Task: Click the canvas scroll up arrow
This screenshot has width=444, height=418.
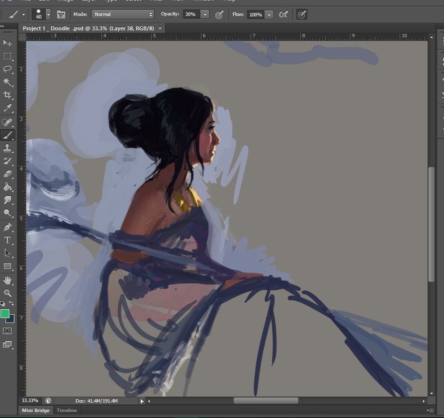Action: [x=431, y=37]
